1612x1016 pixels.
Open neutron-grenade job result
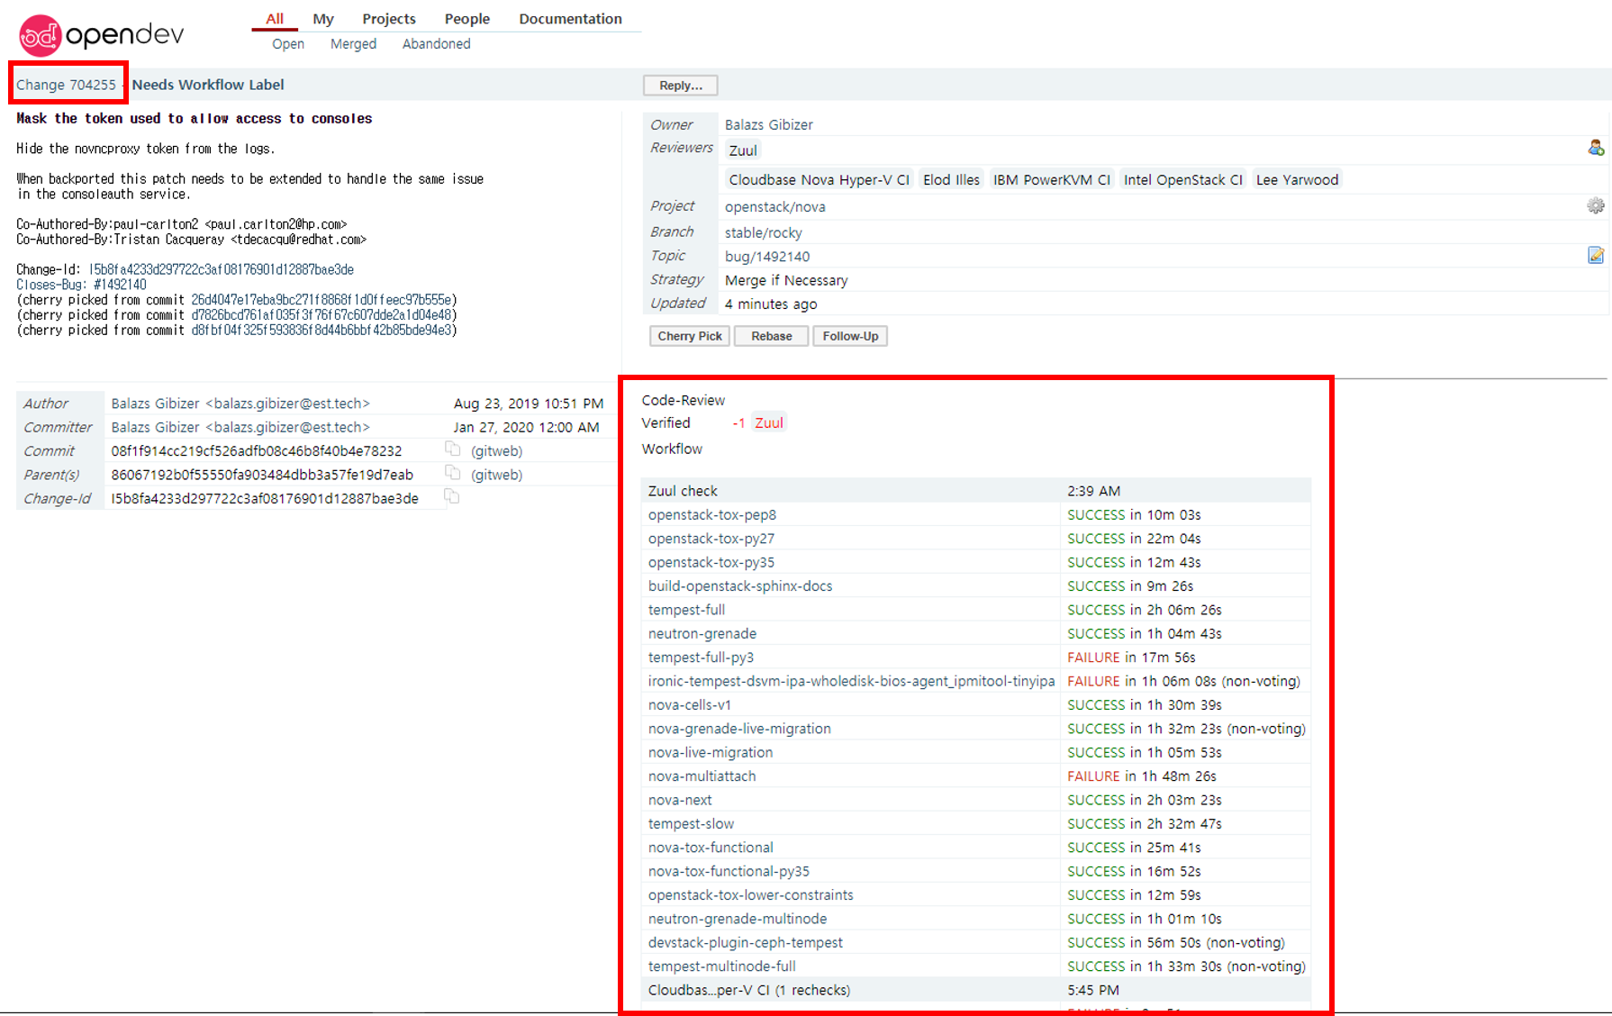coord(702,634)
